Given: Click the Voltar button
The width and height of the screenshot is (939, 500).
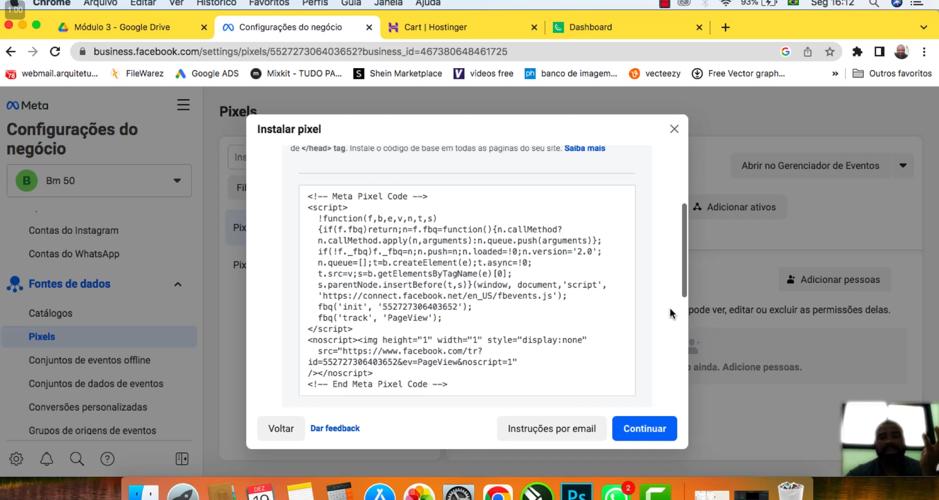Looking at the screenshot, I should click(x=281, y=428).
